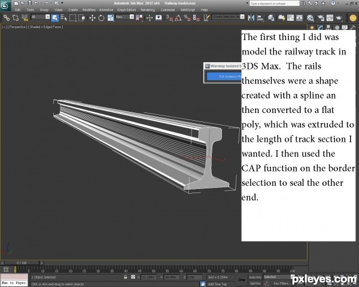Click the Auto Key button

(x=255, y=277)
